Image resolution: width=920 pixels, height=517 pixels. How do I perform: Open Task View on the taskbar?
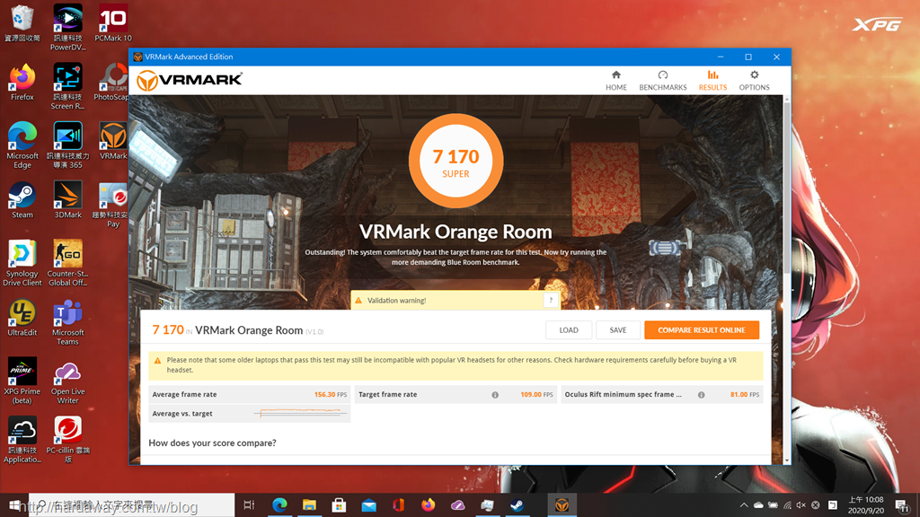point(249,504)
